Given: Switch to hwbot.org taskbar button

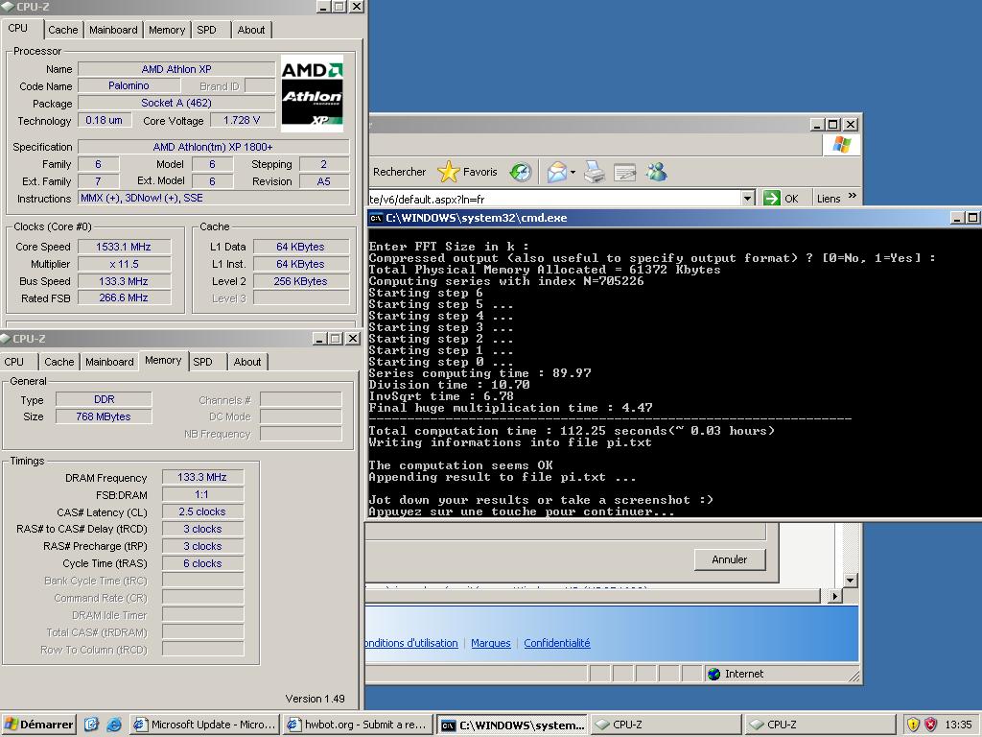Looking at the screenshot, I should [357, 725].
